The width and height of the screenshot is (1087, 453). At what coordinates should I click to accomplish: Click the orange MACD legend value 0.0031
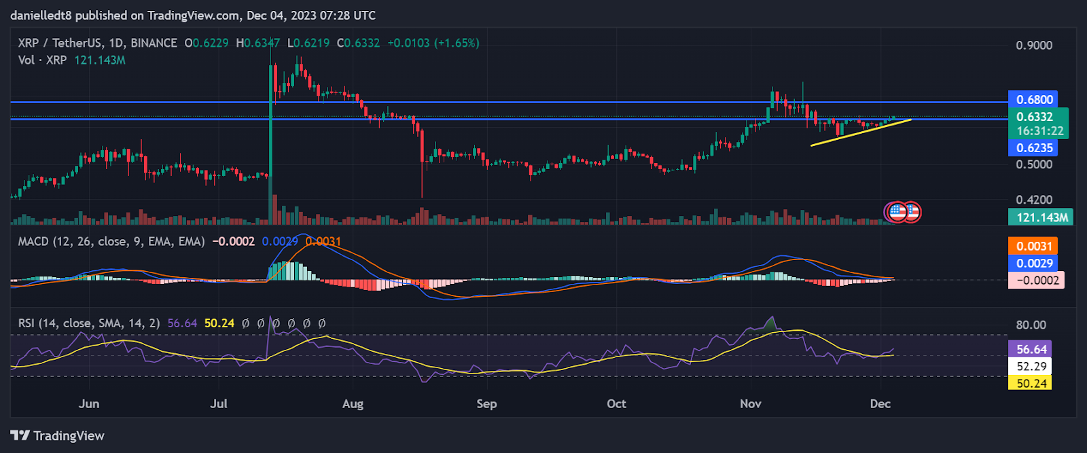(323, 241)
